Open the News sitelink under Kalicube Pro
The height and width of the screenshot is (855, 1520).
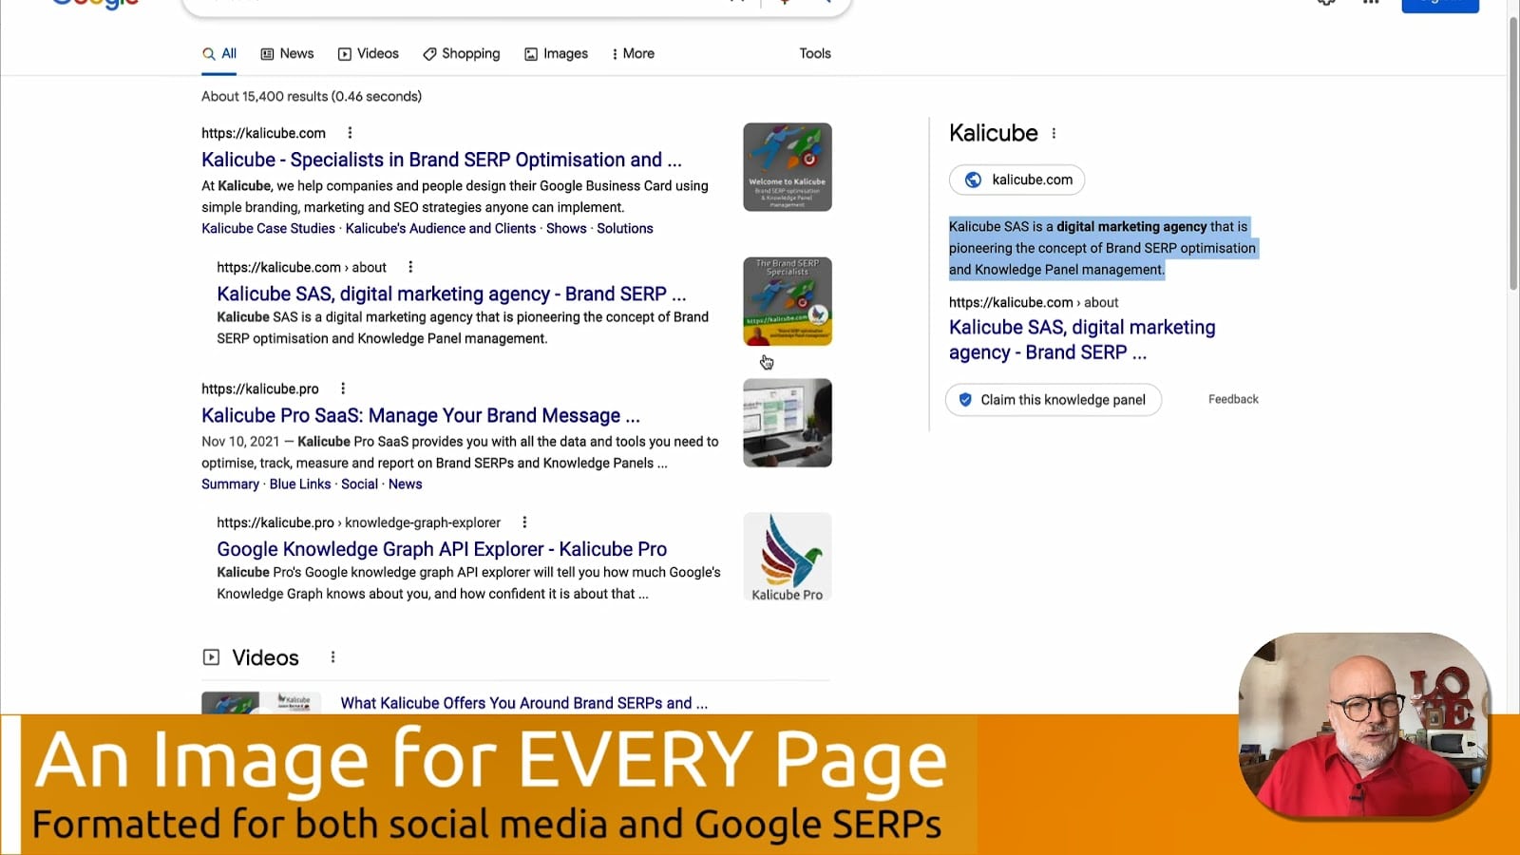[406, 484]
